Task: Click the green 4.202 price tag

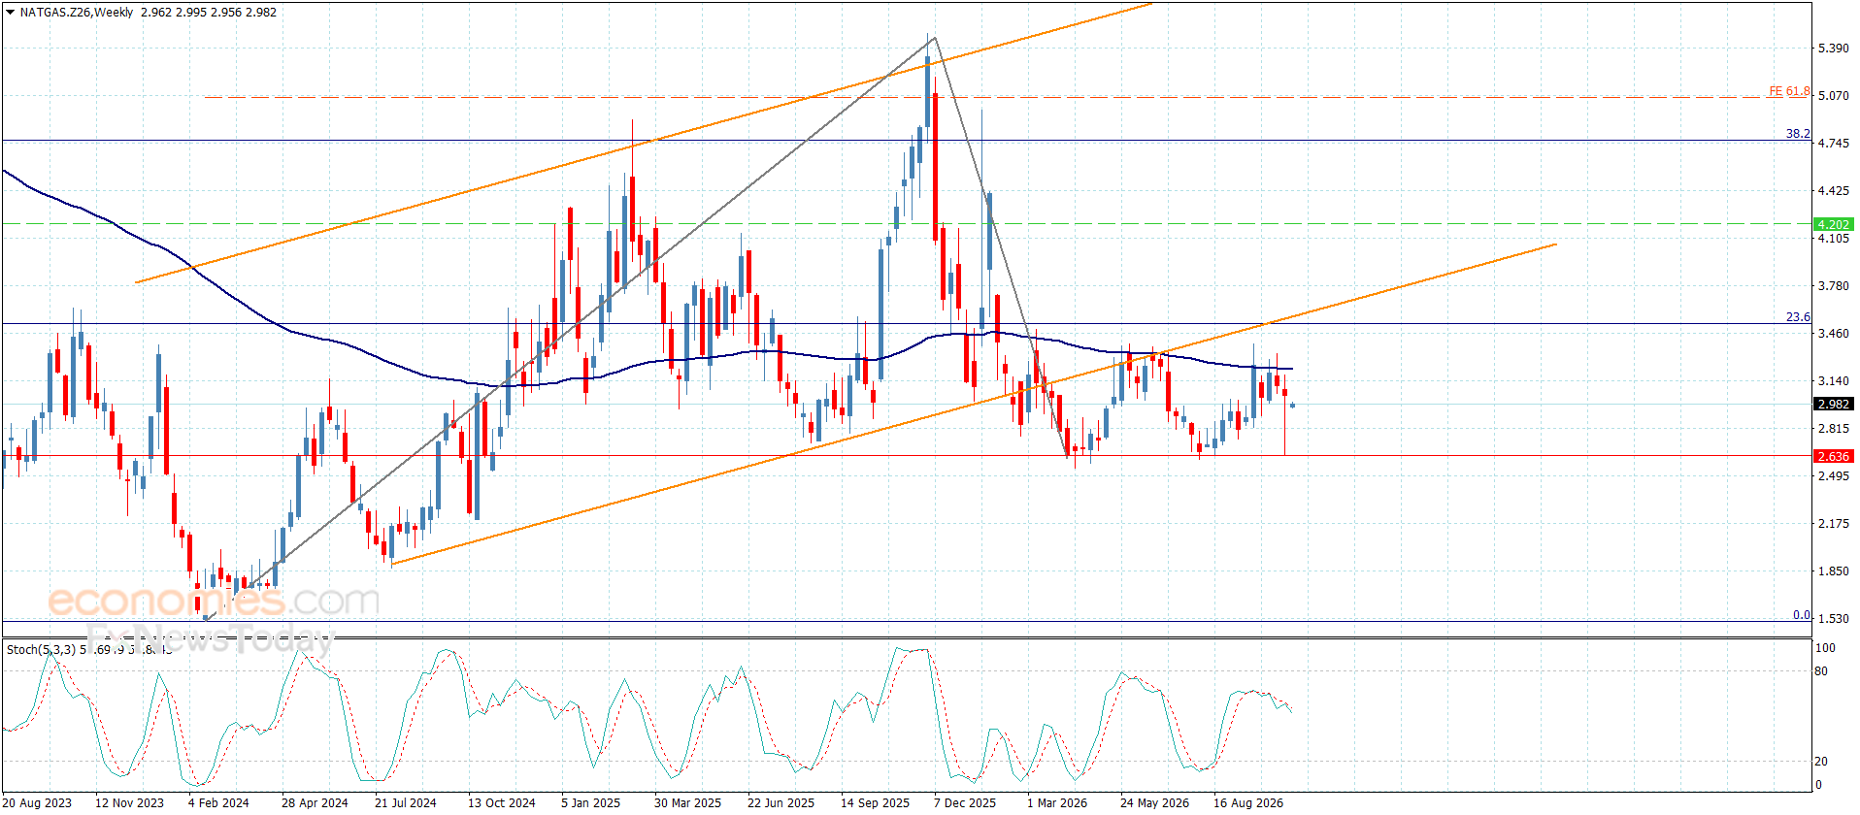Action: pyautogui.click(x=1833, y=224)
